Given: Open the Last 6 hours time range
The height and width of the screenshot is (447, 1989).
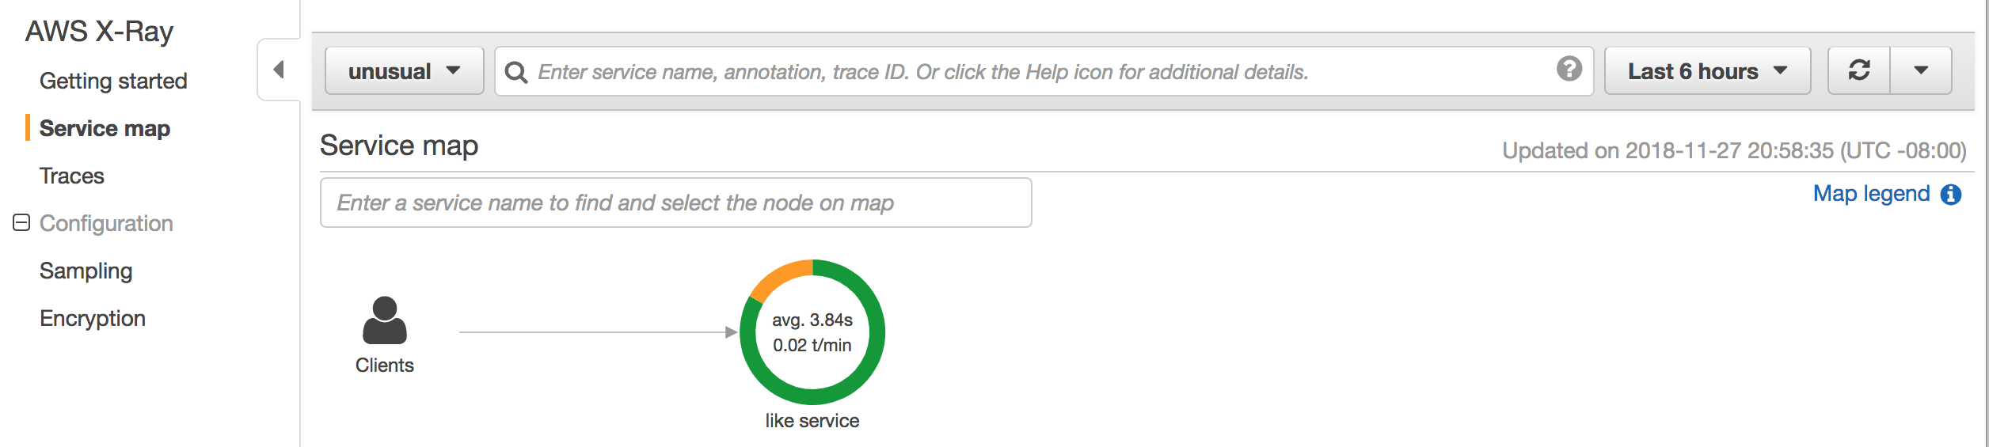Looking at the screenshot, I should click(1707, 71).
